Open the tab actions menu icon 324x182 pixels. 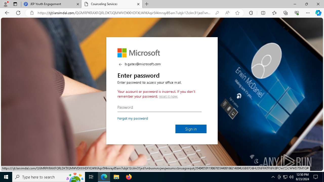(x=15, y=4)
